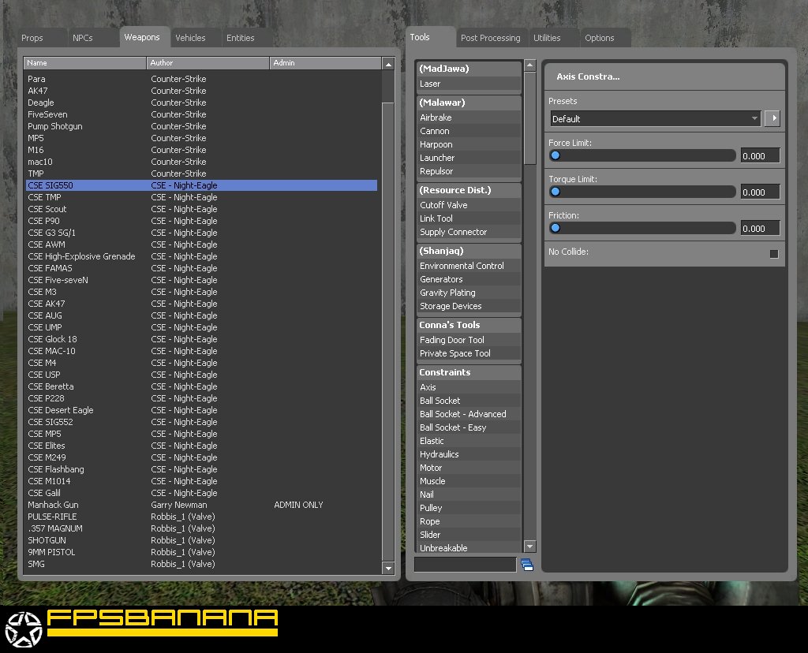Click the preset arrow button next to Default
This screenshot has width=808, height=653.
[772, 118]
